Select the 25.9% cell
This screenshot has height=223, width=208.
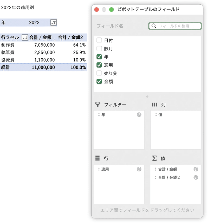point(72,52)
